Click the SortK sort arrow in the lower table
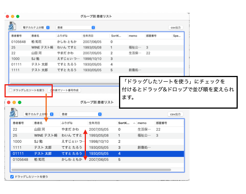The width and height of the screenshot is (246, 194). (134, 123)
